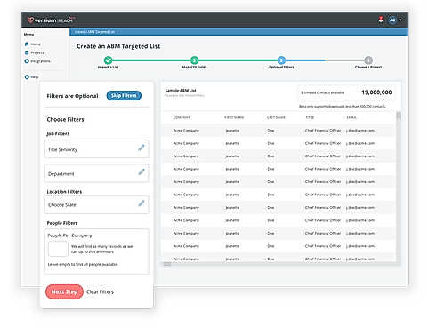
Task: Select step 2 Map CSV Fields
Action: click(194, 60)
